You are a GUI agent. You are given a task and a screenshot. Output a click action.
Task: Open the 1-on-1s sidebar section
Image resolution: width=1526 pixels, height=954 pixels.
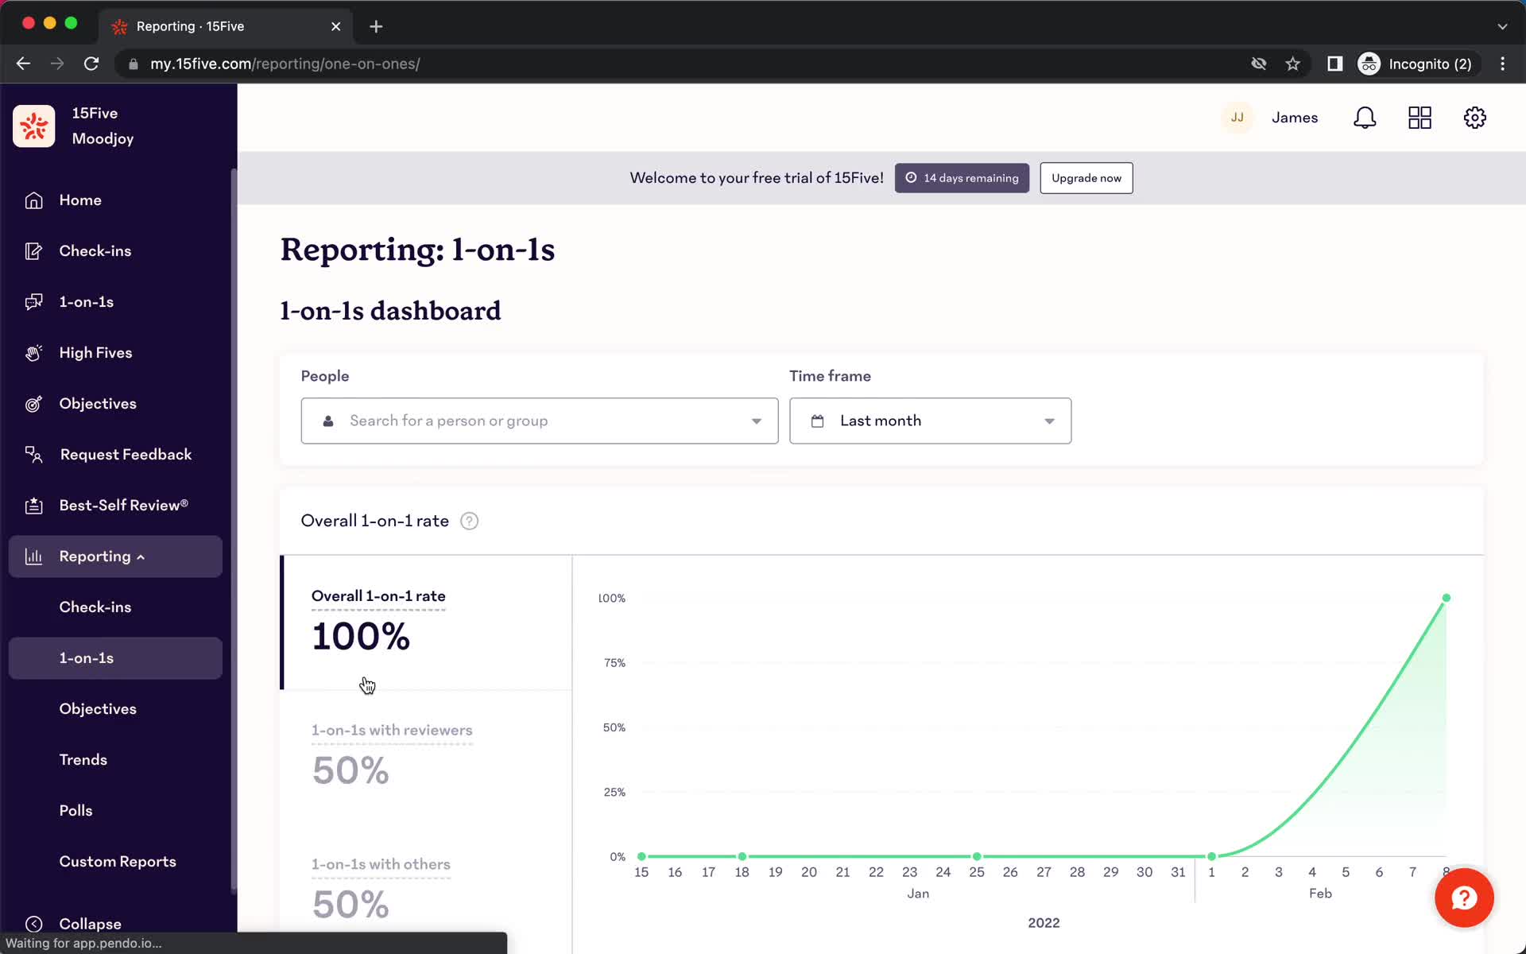point(86,301)
